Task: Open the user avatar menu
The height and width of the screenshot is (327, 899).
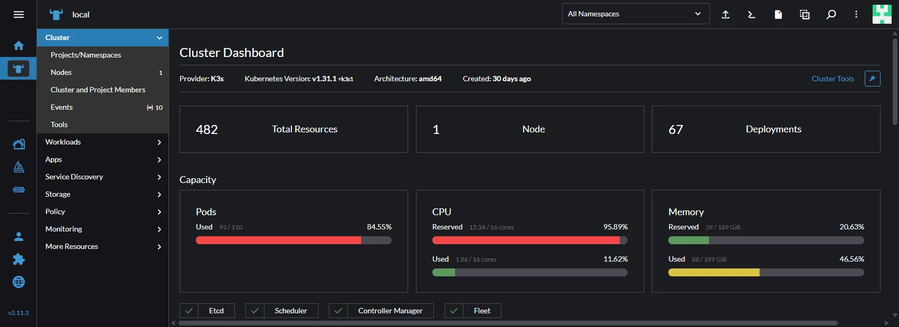Action: pos(882,14)
